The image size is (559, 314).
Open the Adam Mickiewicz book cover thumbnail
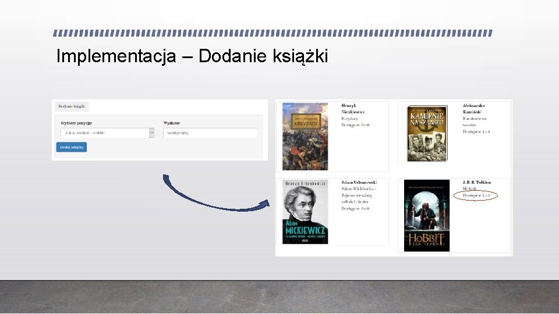pyautogui.click(x=305, y=212)
